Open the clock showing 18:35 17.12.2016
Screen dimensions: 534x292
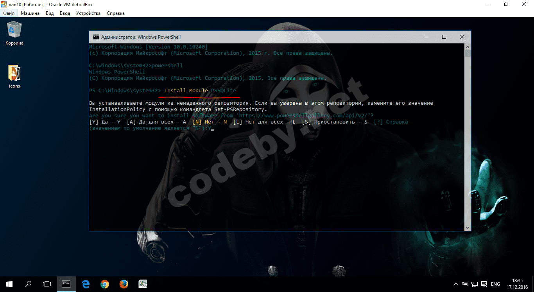[517, 284]
